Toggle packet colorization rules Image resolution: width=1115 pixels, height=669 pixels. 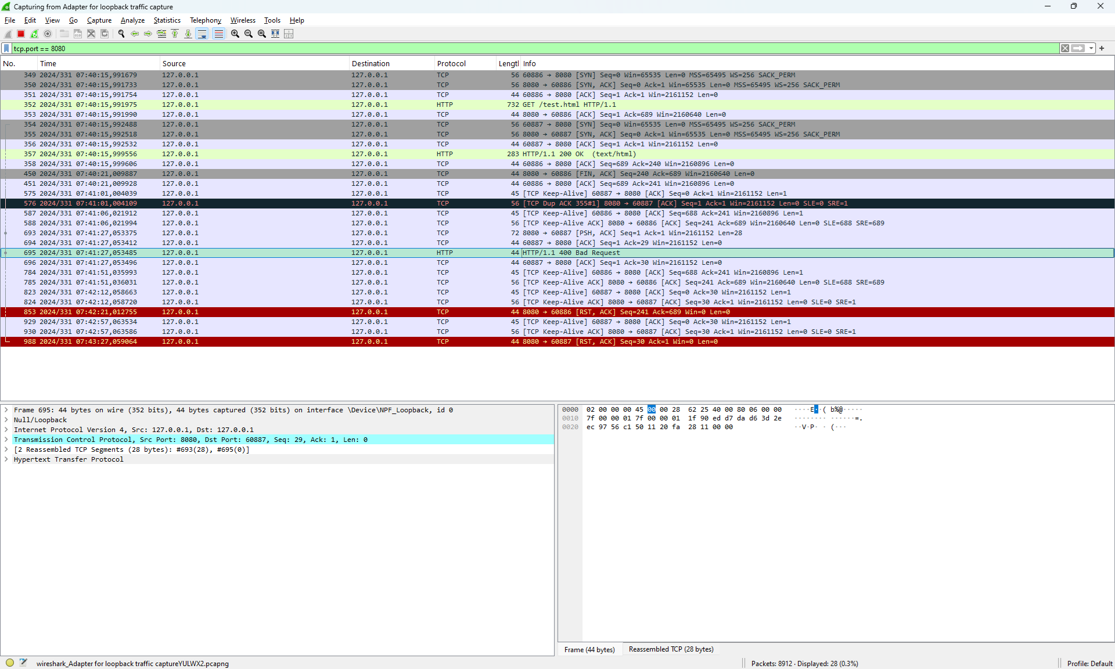[x=218, y=34]
